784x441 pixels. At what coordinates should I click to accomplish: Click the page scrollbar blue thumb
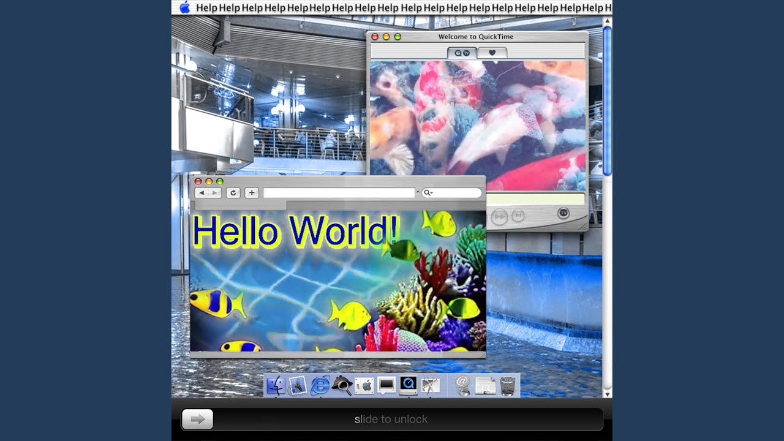(x=607, y=101)
